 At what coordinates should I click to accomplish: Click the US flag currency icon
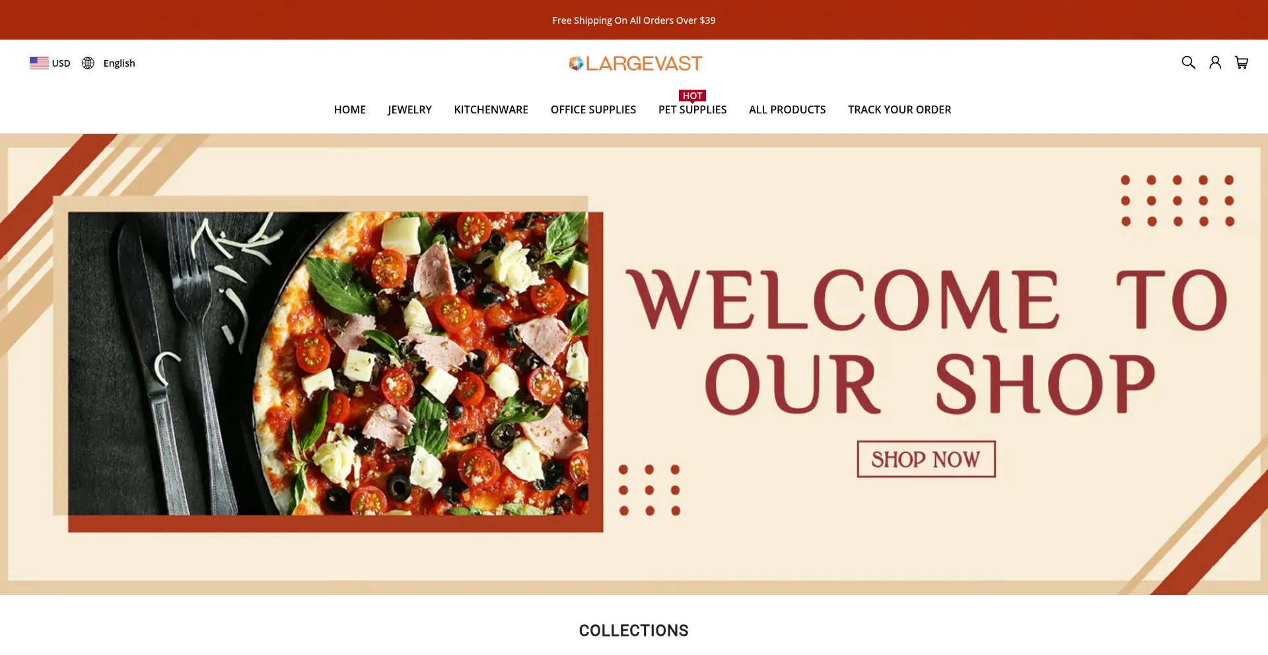click(39, 63)
